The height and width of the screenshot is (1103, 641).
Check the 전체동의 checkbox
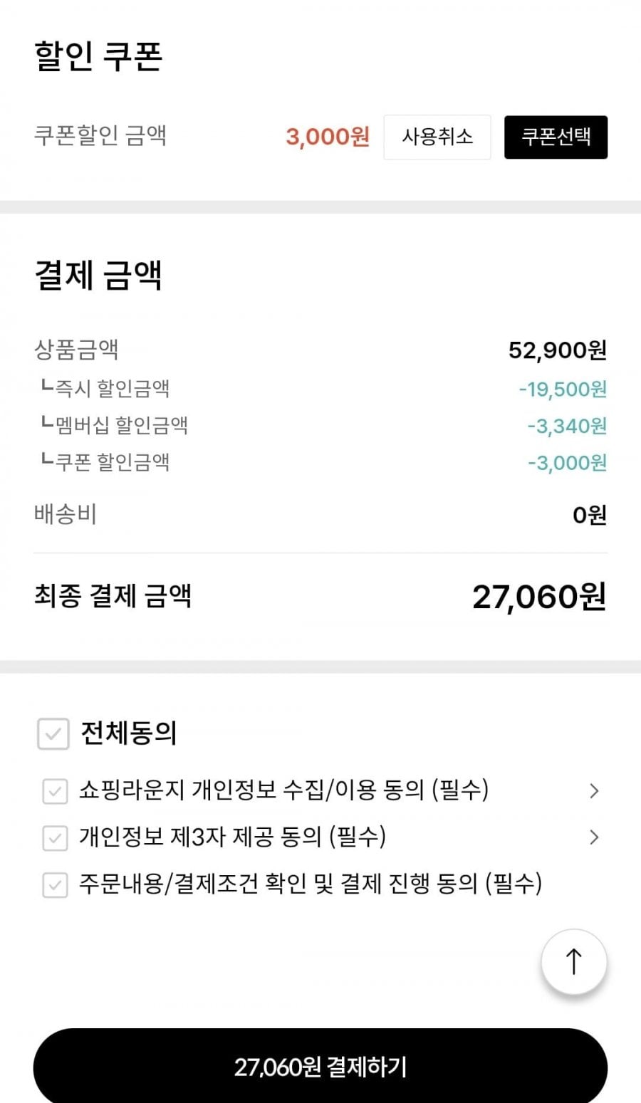[53, 733]
